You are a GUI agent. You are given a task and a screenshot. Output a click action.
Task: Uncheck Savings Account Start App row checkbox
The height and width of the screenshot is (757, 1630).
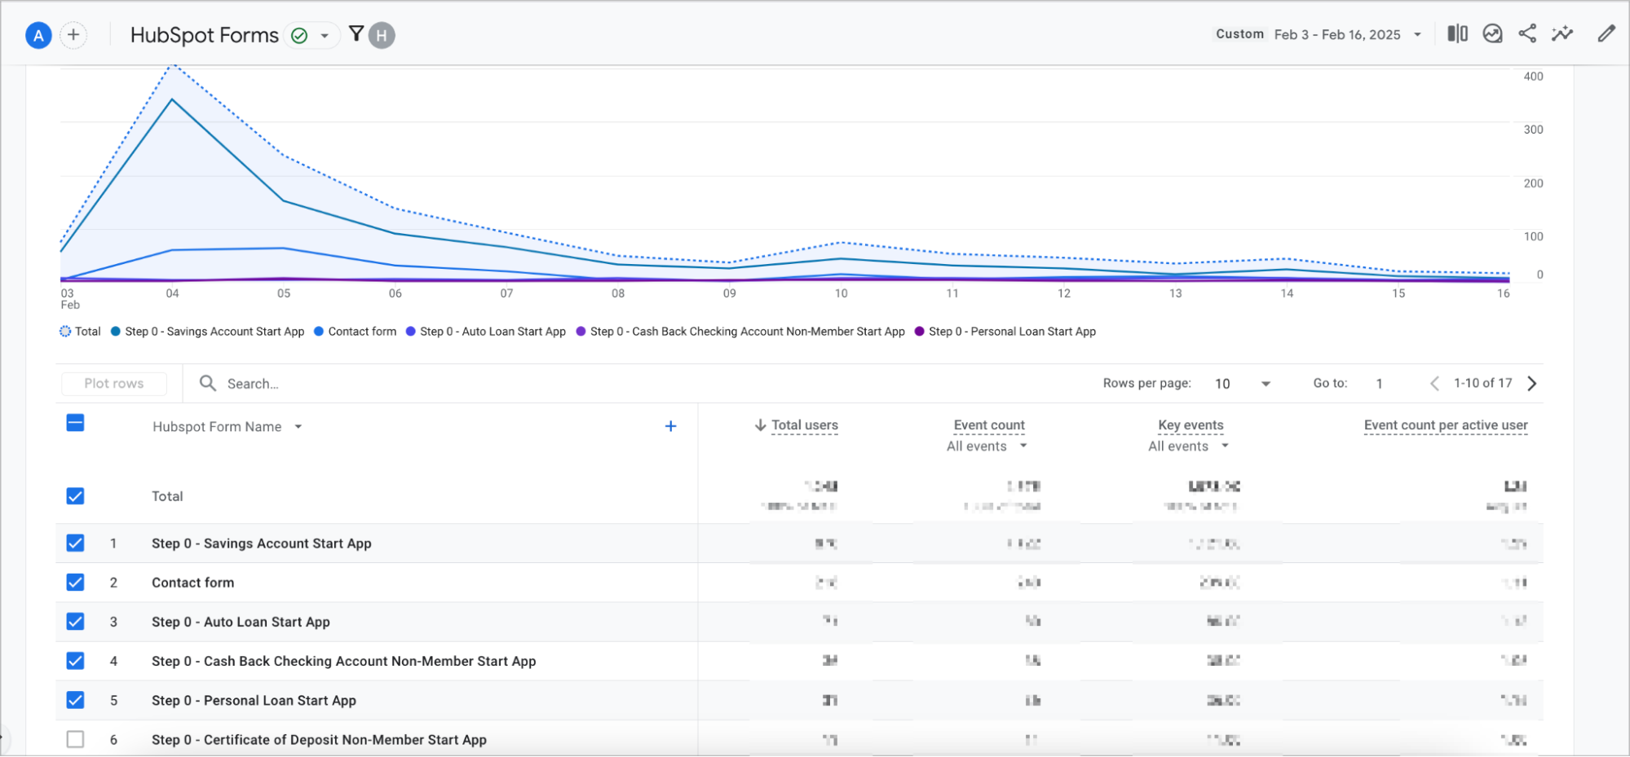point(75,544)
